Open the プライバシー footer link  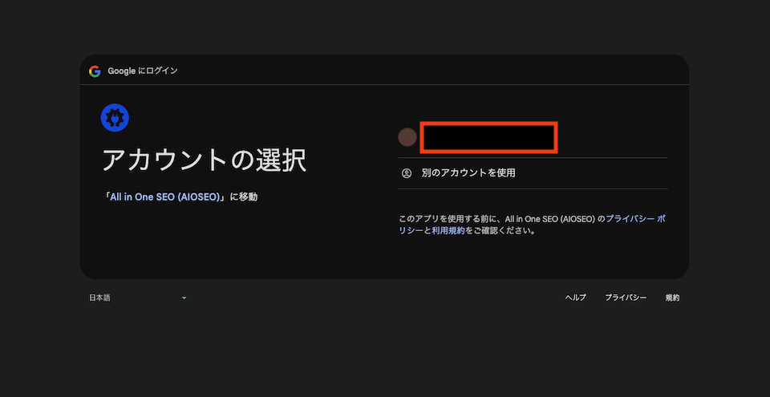(x=626, y=298)
